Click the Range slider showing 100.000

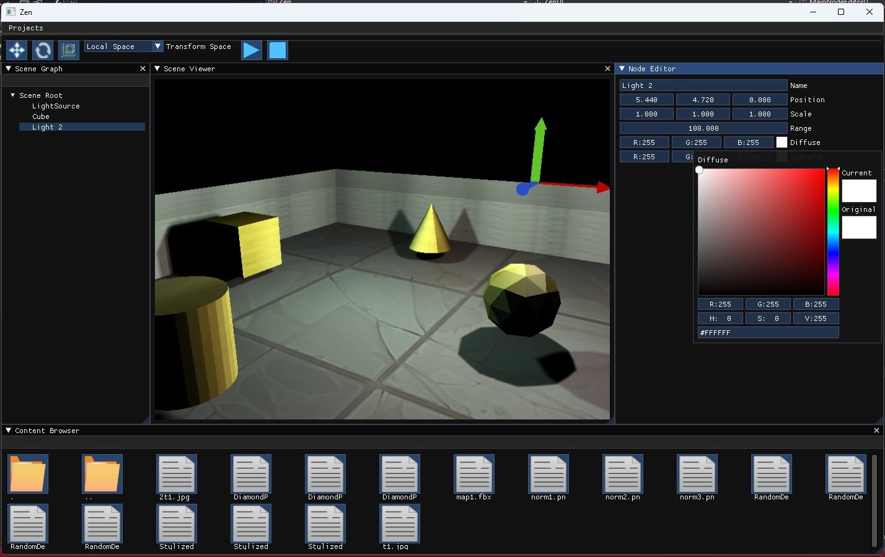(703, 128)
